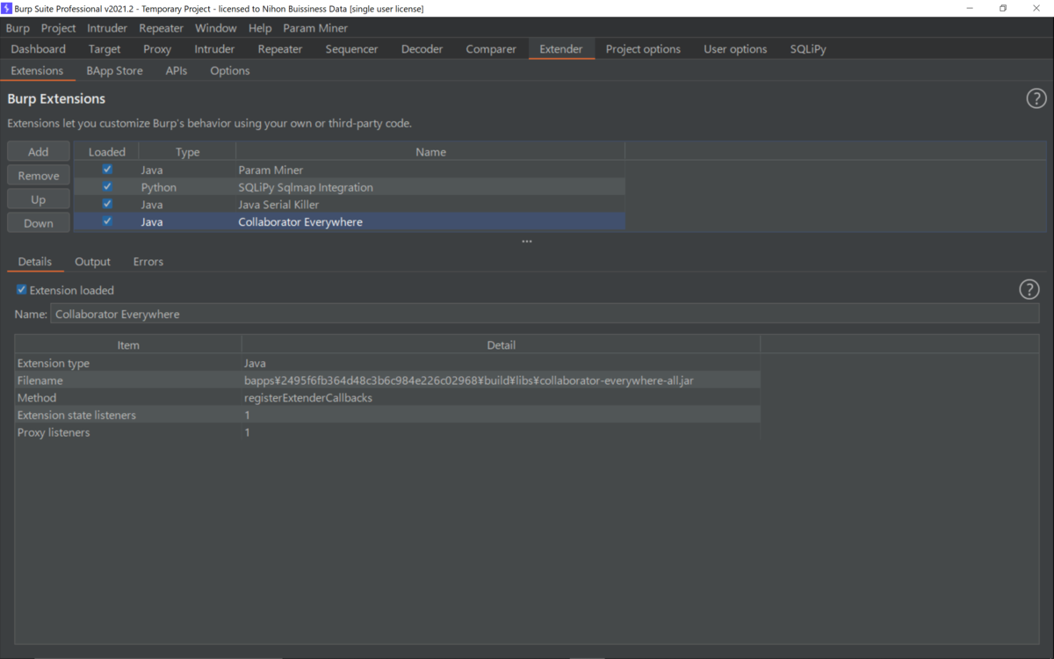The width and height of the screenshot is (1054, 659).
Task: Minimize the Burp Suite window
Action: 970,9
